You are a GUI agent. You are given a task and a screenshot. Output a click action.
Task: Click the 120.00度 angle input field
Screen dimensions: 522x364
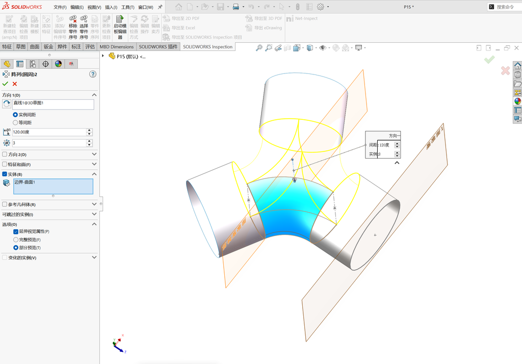point(49,132)
